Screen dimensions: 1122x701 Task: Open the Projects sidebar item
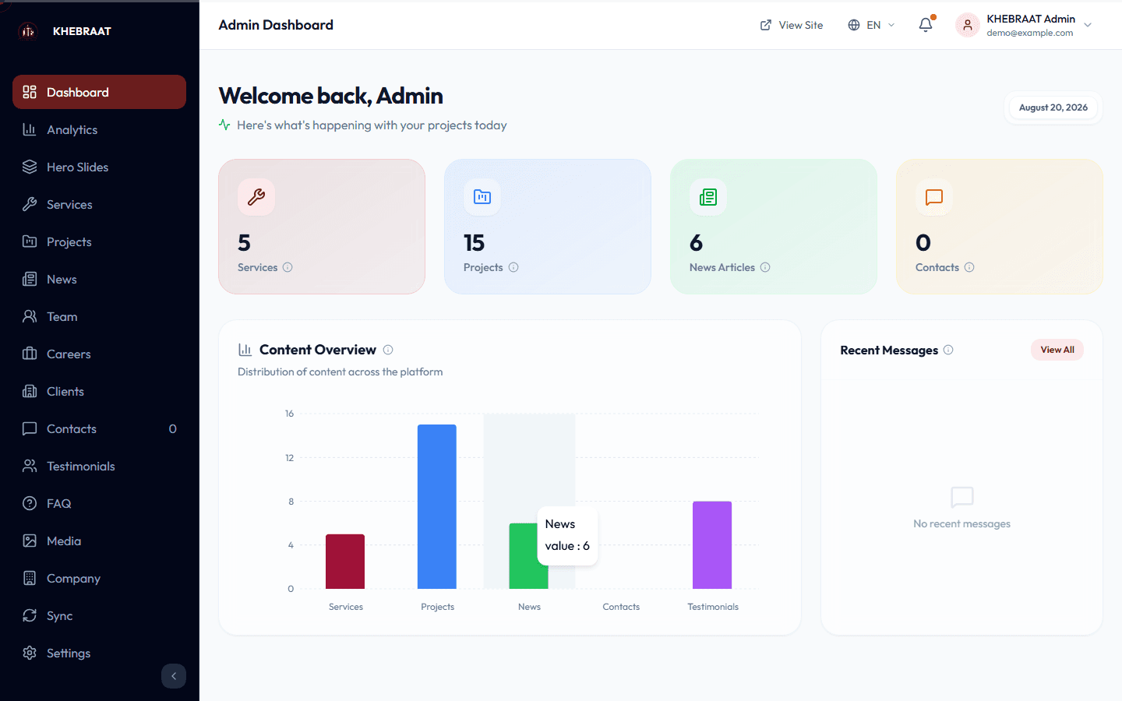click(99, 241)
